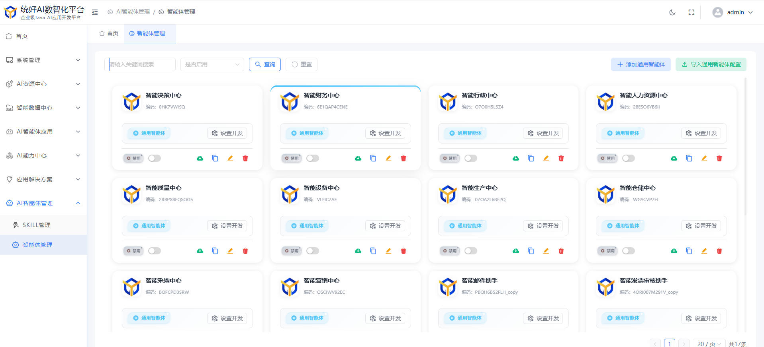Copy the 智能行政中心 agent
This screenshot has width=764, height=347.
coord(531,158)
